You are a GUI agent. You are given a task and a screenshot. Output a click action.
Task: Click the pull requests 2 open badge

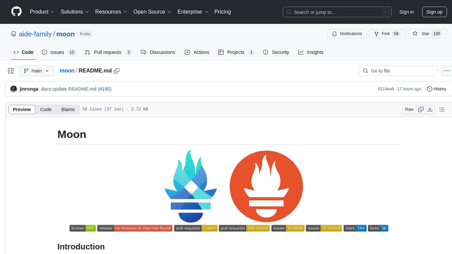pyautogui.click(x=196, y=228)
